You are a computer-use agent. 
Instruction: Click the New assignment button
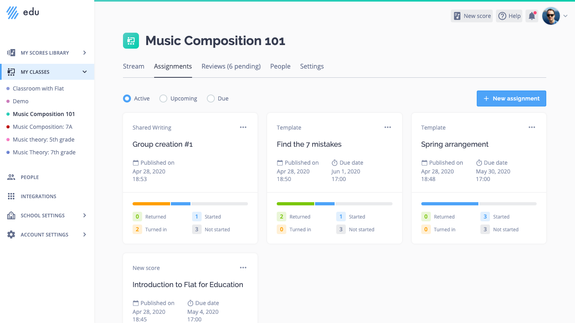(x=512, y=98)
